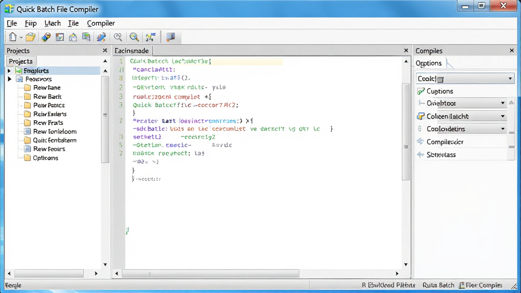This screenshot has height=293, width=521.
Task: Open the Fiip menu
Action: click(31, 23)
